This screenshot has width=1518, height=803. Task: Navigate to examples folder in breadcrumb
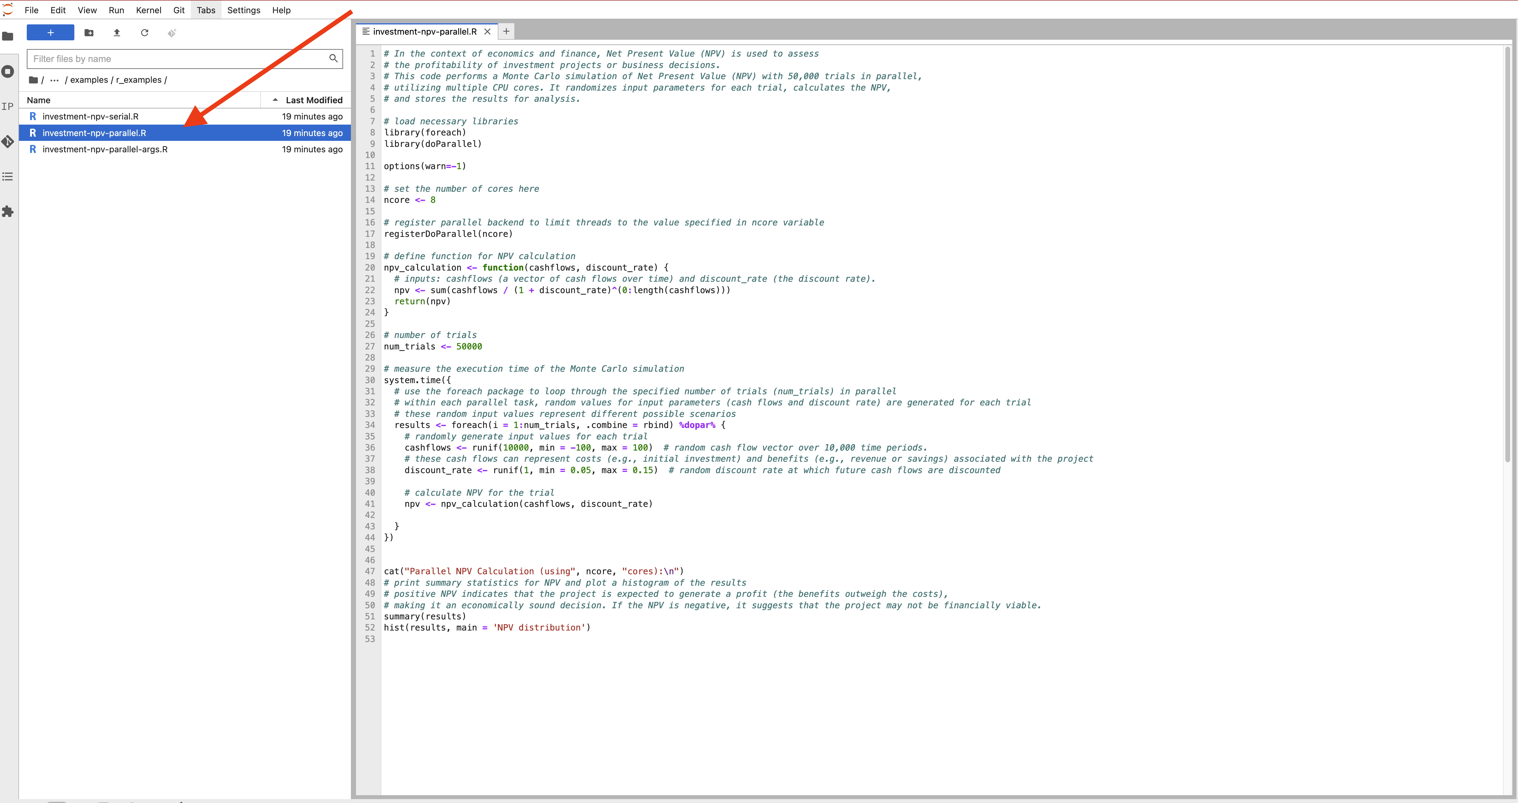[89, 80]
